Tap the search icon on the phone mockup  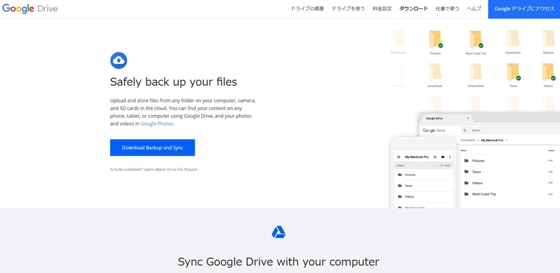435,157
